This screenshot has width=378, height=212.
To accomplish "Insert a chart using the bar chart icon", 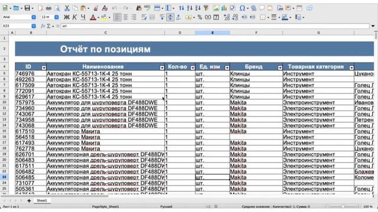I will (224, 8).
